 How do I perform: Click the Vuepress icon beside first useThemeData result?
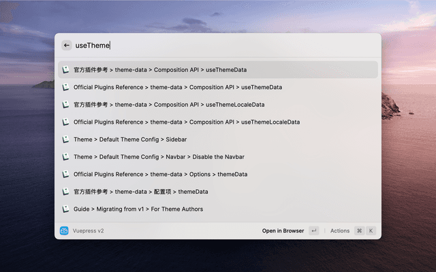tap(66, 69)
